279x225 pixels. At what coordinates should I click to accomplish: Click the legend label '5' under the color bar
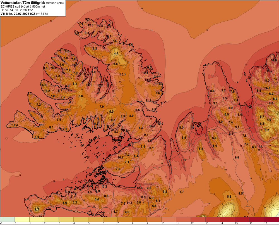pos(89,223)
